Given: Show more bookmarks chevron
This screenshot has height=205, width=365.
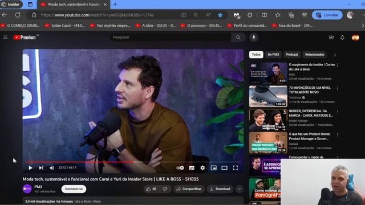Looking at the screenshot, I should click(363, 26).
